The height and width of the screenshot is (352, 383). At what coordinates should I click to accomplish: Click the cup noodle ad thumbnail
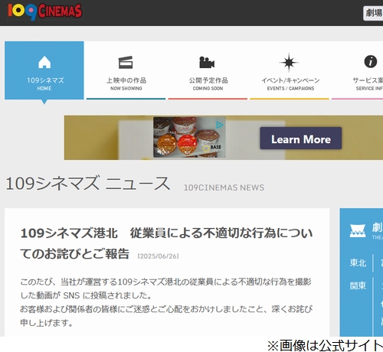[x=189, y=137]
